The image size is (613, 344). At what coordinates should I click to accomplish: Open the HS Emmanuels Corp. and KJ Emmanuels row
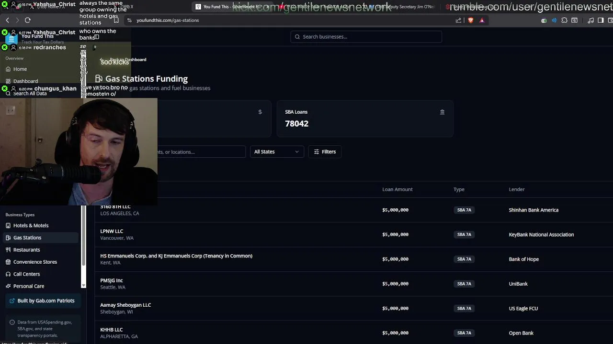pyautogui.click(x=353, y=259)
